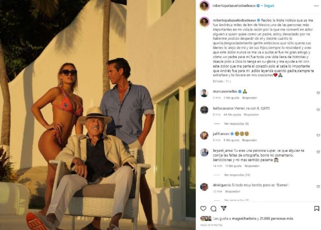Expand replies under dnielgarcia comment

236,200
